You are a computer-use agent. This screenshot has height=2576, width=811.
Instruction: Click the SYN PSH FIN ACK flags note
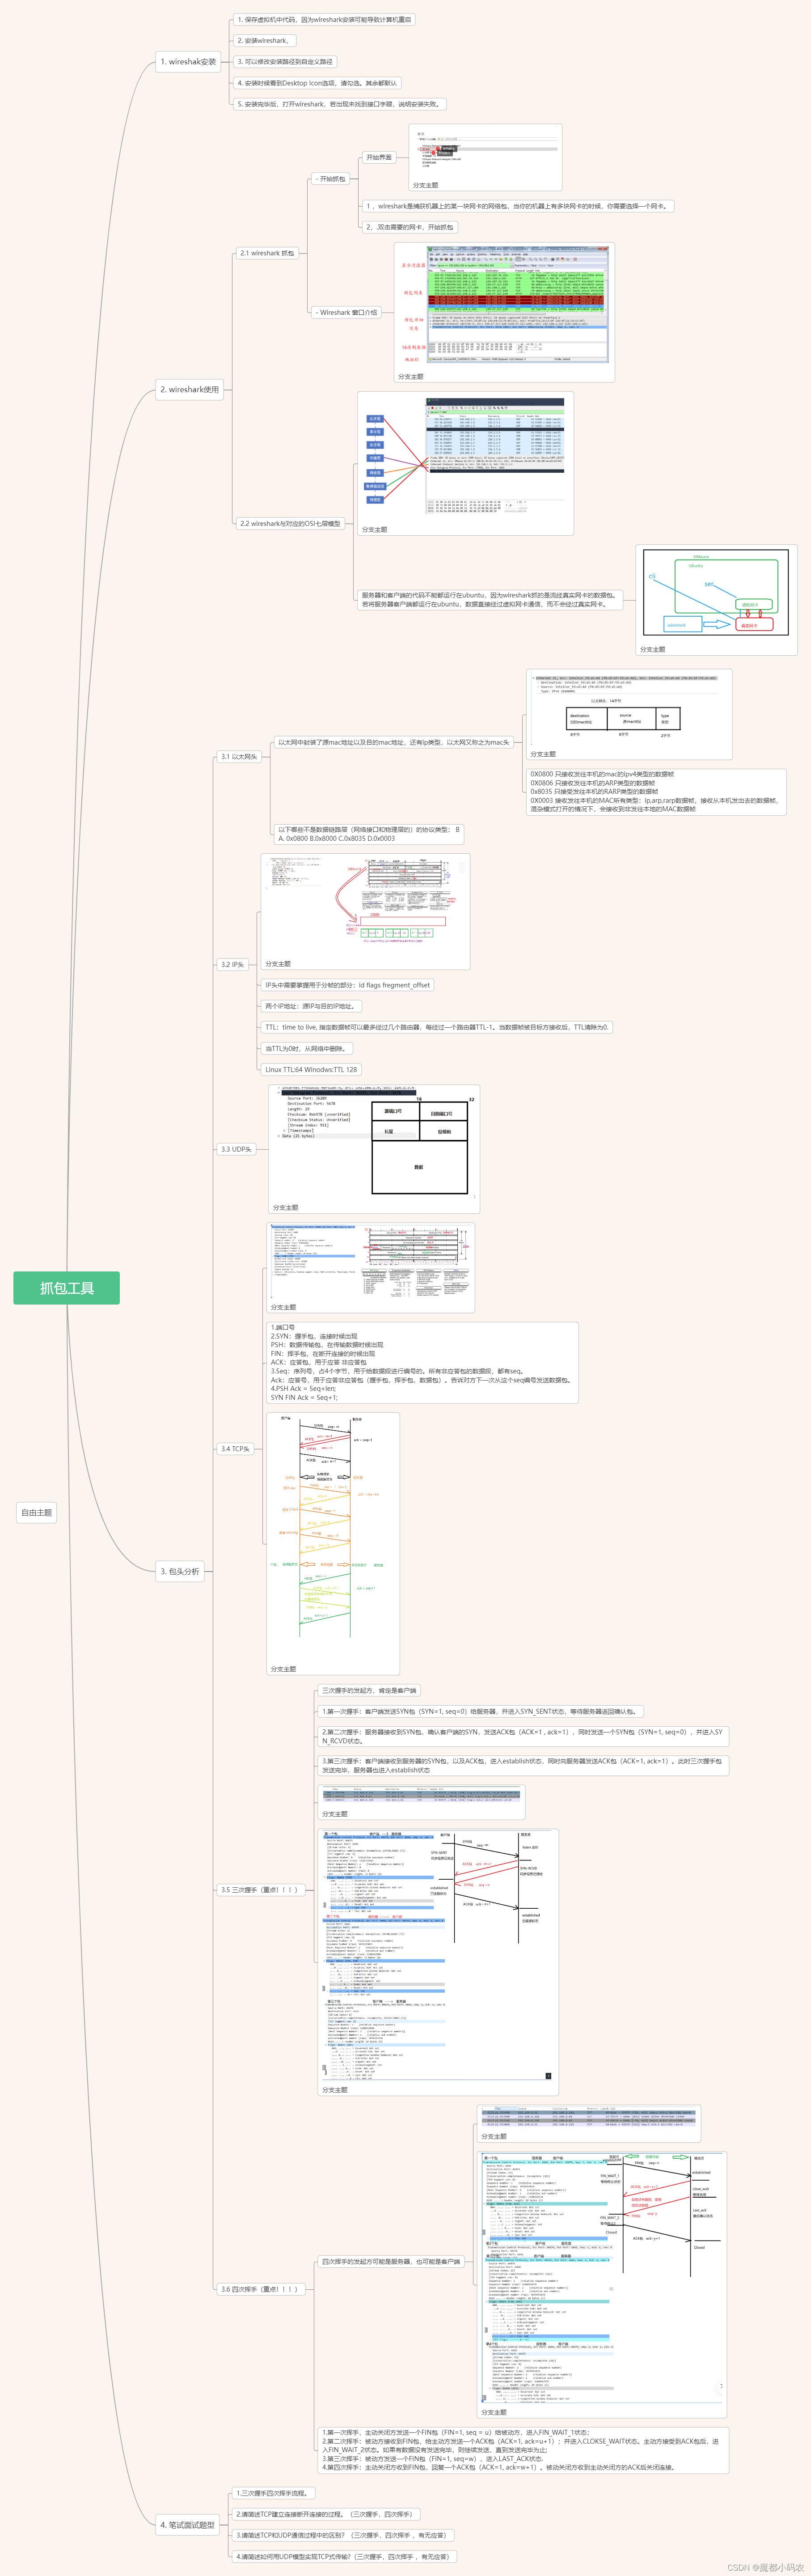(422, 1362)
